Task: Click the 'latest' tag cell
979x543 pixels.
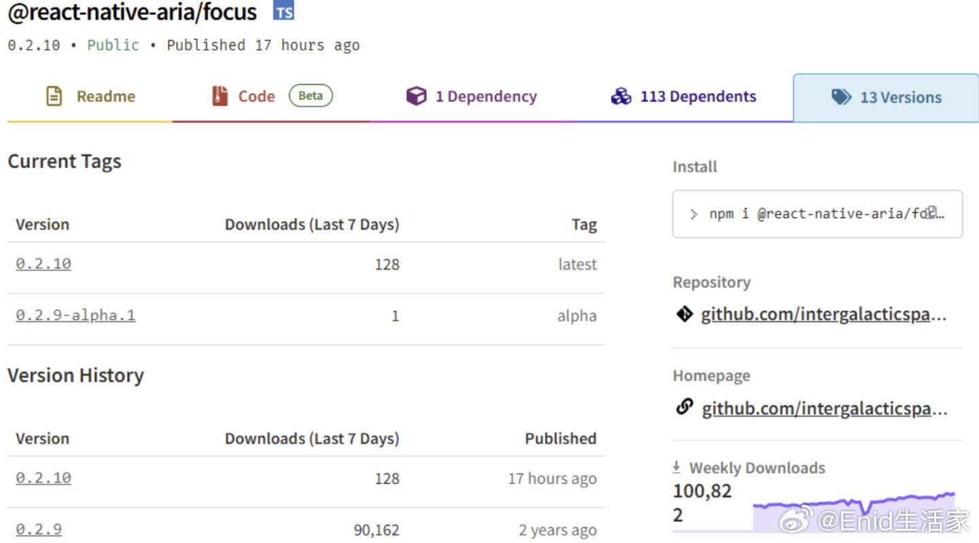Action: pos(577,264)
